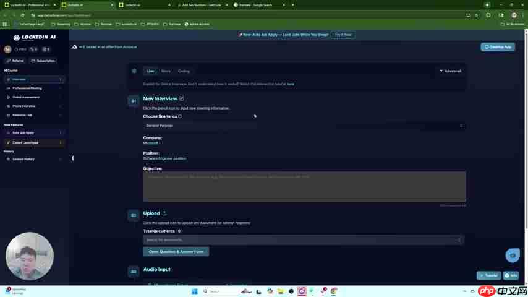Click Open Question & Answer Form
The image size is (528, 297).
tap(176, 251)
